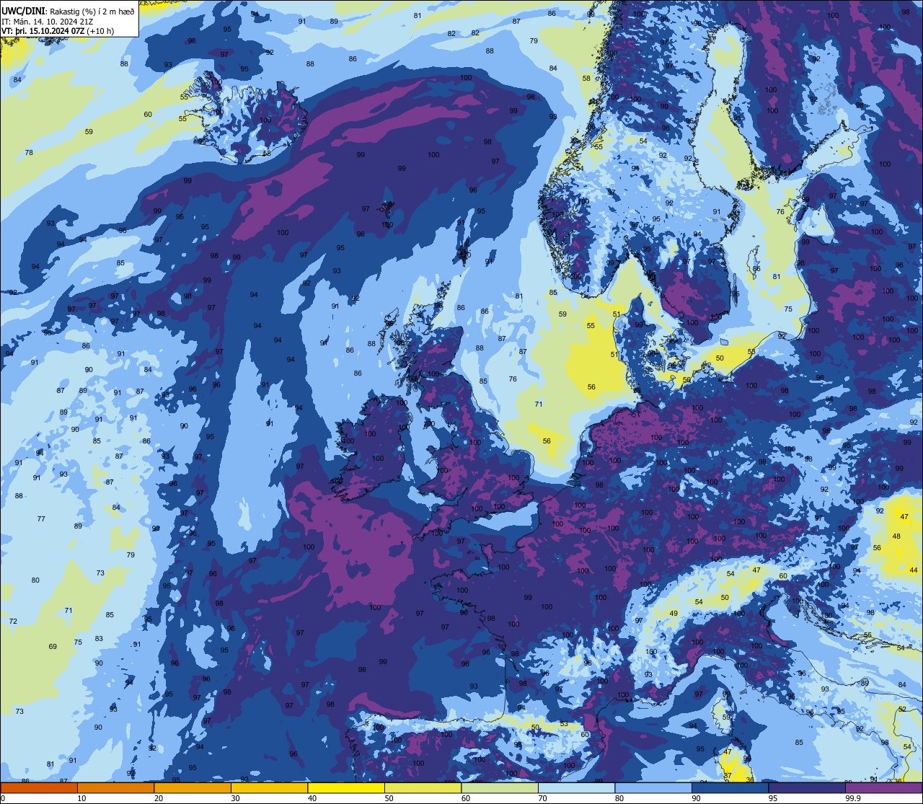Click the legend label "40"

pyautogui.click(x=312, y=798)
